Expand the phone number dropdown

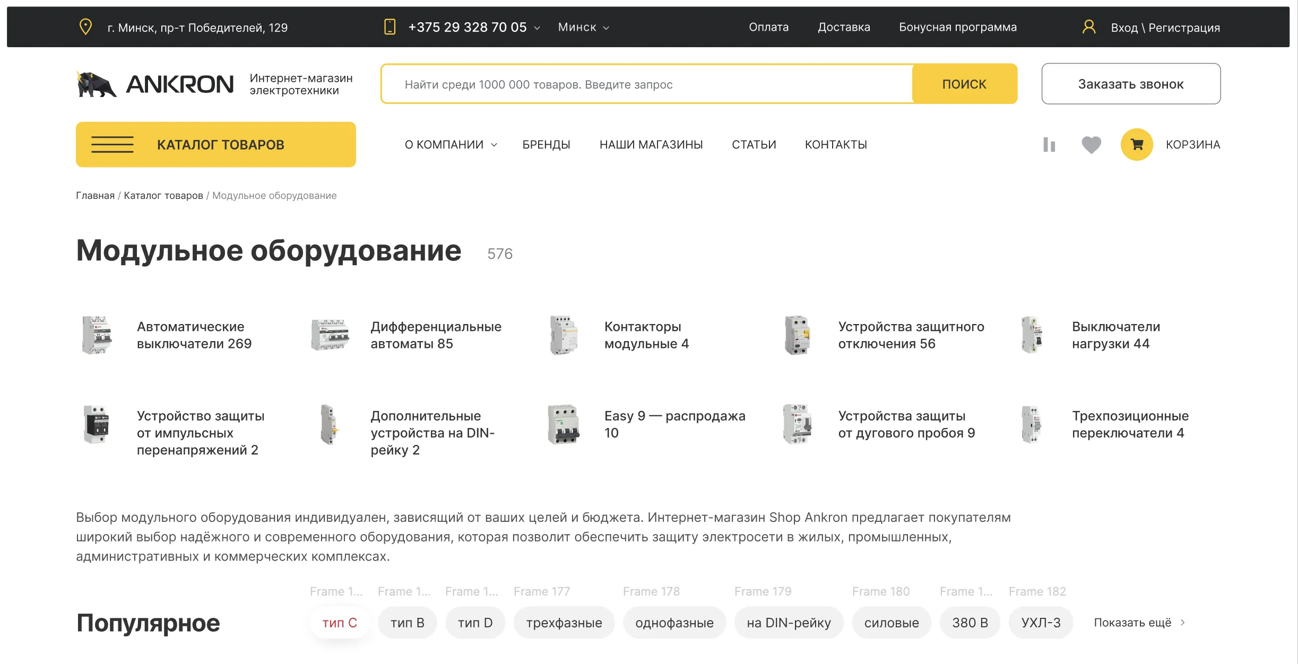(x=537, y=28)
